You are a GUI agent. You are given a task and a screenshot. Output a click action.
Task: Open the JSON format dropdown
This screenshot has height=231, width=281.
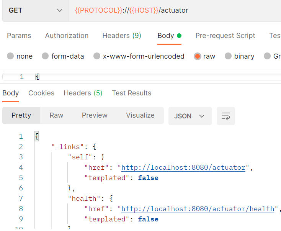pyautogui.click(x=190, y=116)
